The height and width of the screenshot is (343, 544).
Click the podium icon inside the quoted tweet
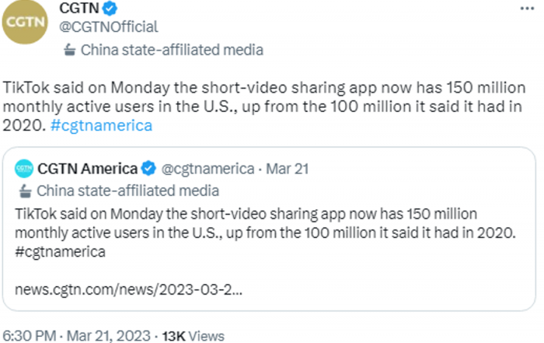(x=26, y=191)
